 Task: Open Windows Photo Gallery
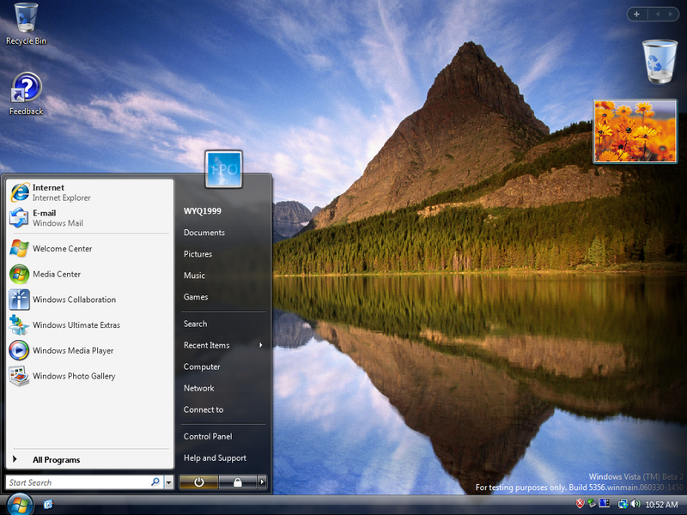tap(73, 376)
